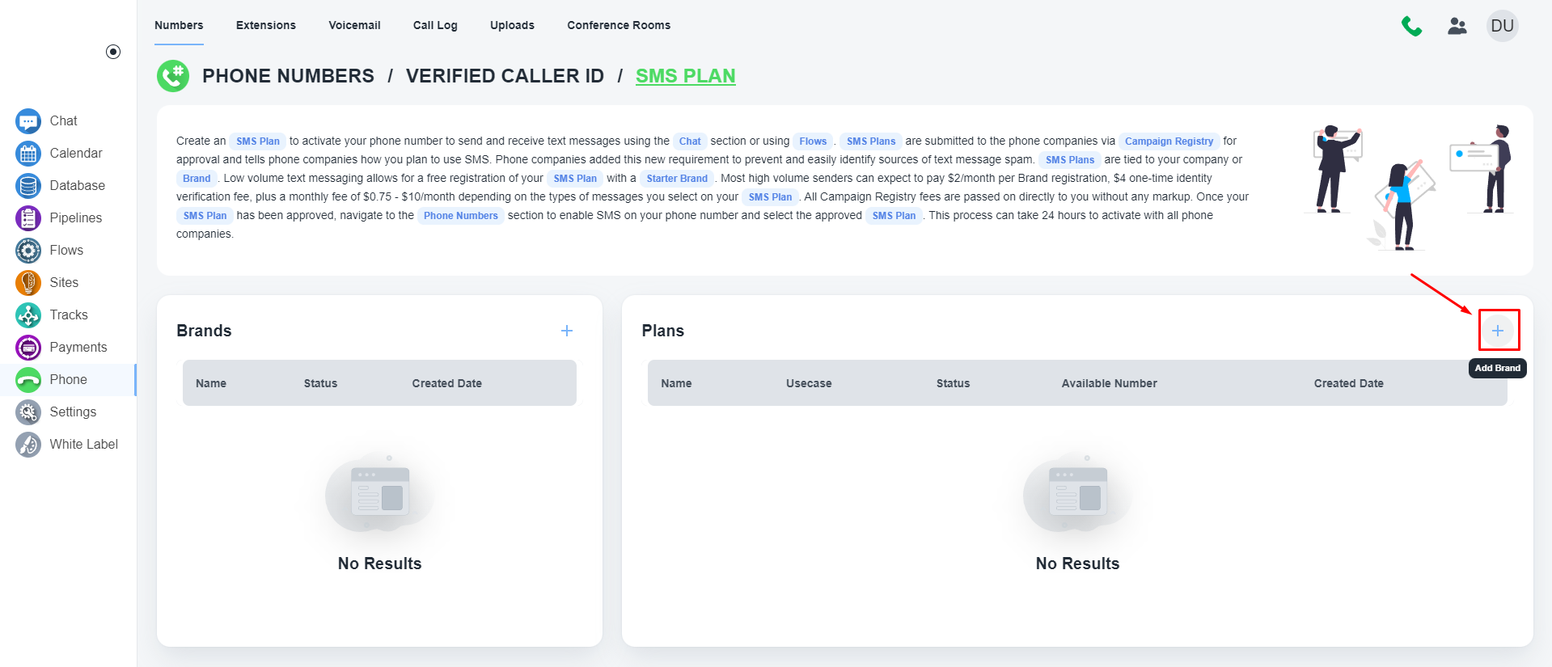Open the Chat section in sidebar
Viewport: 1552px width, 667px height.
point(63,120)
